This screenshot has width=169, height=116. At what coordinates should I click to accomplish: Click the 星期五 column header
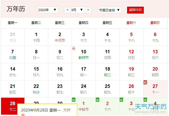pos(107,23)
